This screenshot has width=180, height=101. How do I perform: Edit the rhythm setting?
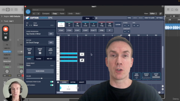(x=51, y=42)
